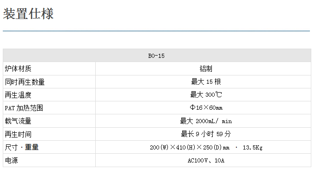
Task: Click the 尺寸・重量 row label
Action: pos(22,147)
